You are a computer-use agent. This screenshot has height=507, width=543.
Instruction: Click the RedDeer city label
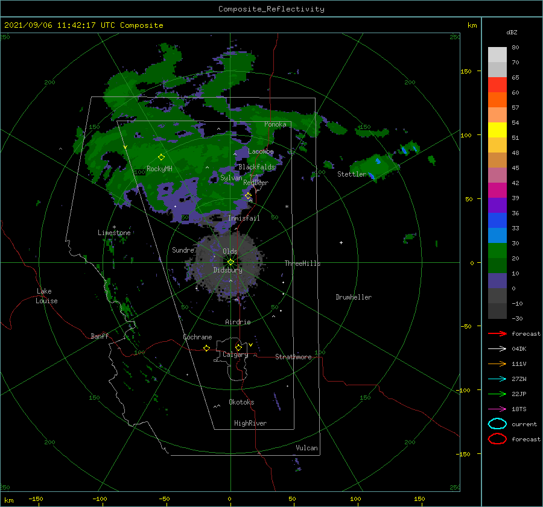[256, 183]
